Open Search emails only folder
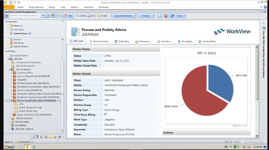Viewport: 269px width, 150px height. [26, 111]
